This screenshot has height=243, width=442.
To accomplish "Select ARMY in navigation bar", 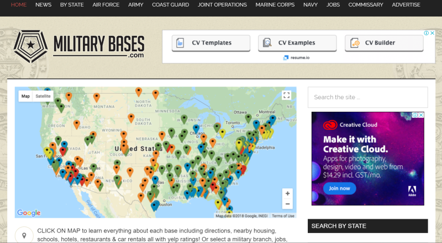I will pos(135,5).
